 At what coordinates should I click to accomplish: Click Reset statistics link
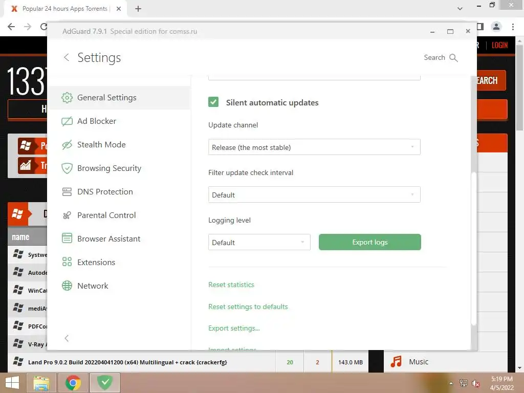point(231,285)
